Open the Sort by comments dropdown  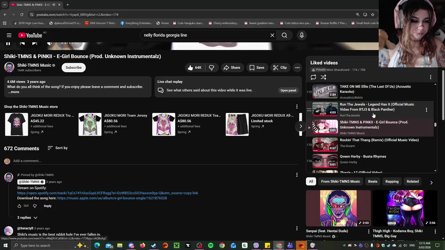point(58,148)
